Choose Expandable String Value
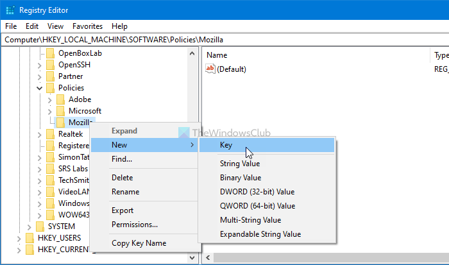Image resolution: width=449 pixels, height=265 pixels. (267, 234)
